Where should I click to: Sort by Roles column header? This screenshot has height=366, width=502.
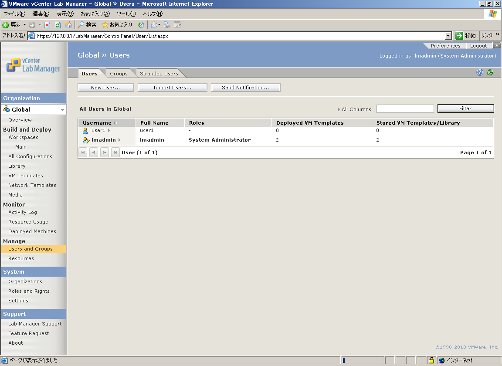(x=197, y=122)
